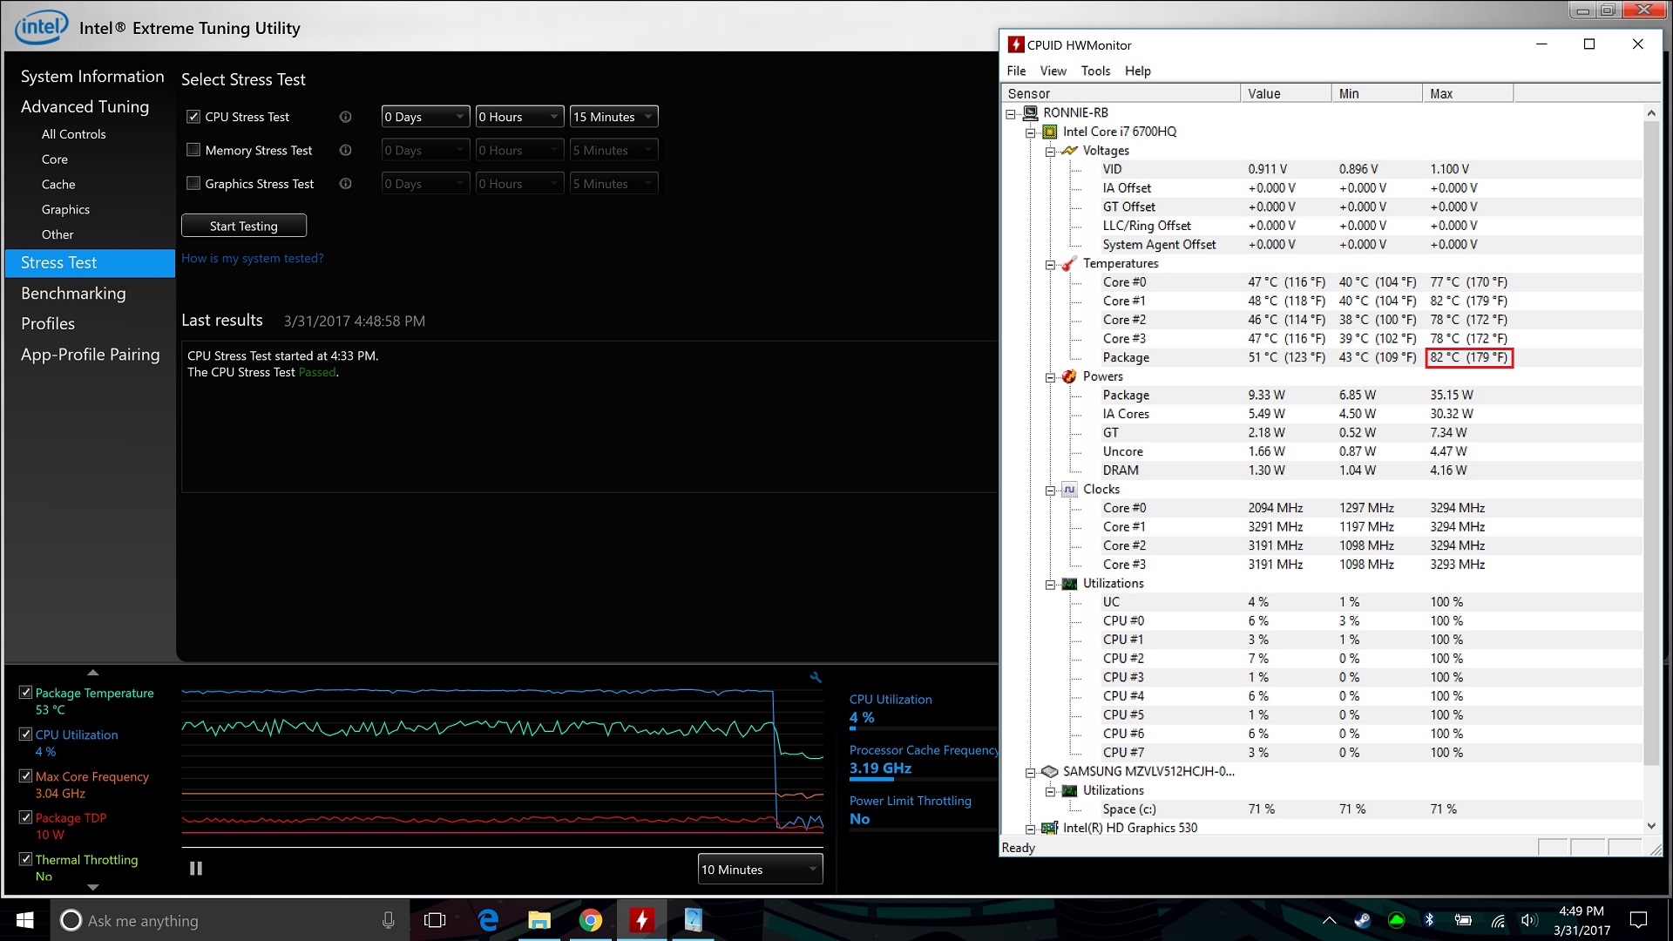Open the Benchmarking section
1673x941 pixels.
pyautogui.click(x=73, y=294)
